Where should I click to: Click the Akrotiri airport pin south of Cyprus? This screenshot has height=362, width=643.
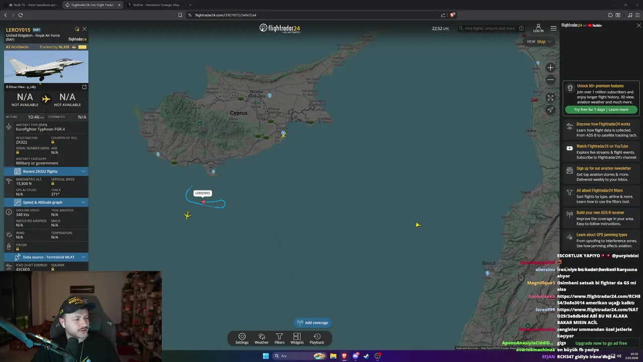point(213,172)
